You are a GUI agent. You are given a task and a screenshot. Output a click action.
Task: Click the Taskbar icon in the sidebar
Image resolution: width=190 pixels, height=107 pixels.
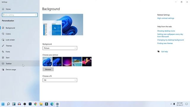tap(3, 63)
